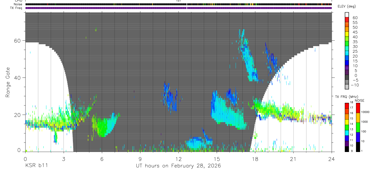The height and width of the screenshot is (172, 373).
Task: Click the "3" tick on UT hours axis
Action: 63,159
